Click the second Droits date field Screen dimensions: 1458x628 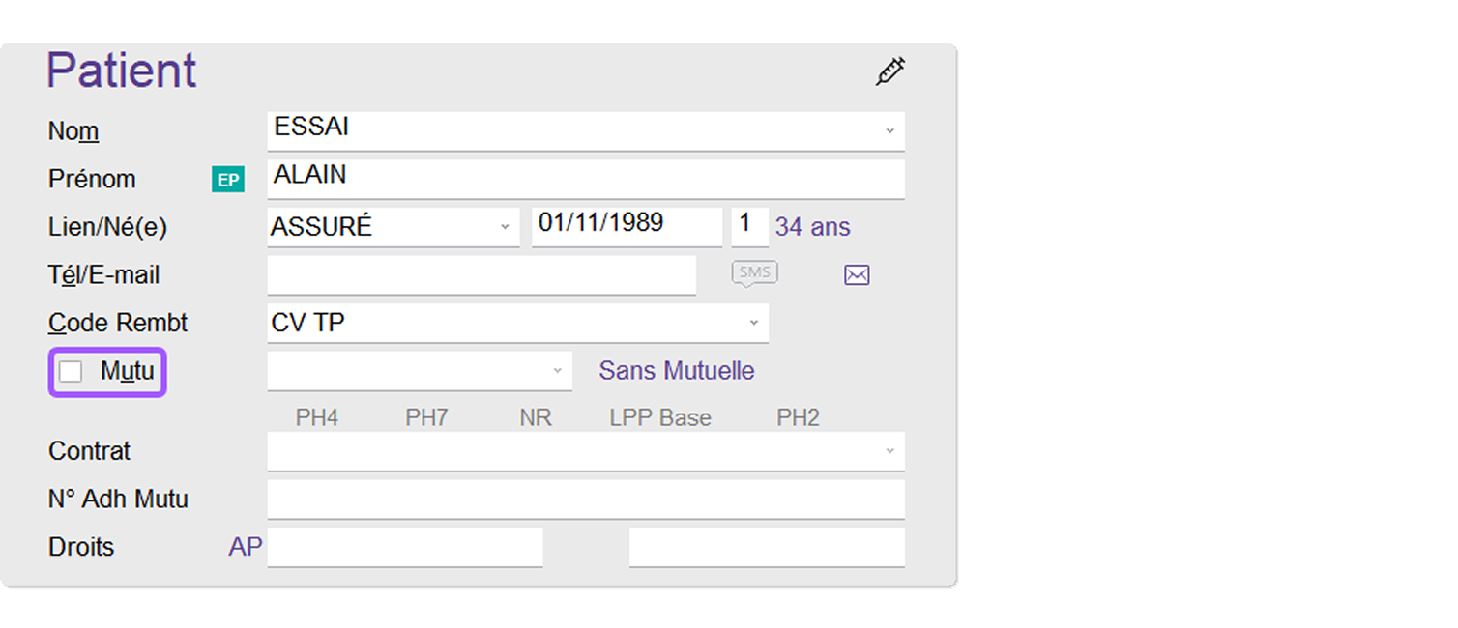point(766,547)
